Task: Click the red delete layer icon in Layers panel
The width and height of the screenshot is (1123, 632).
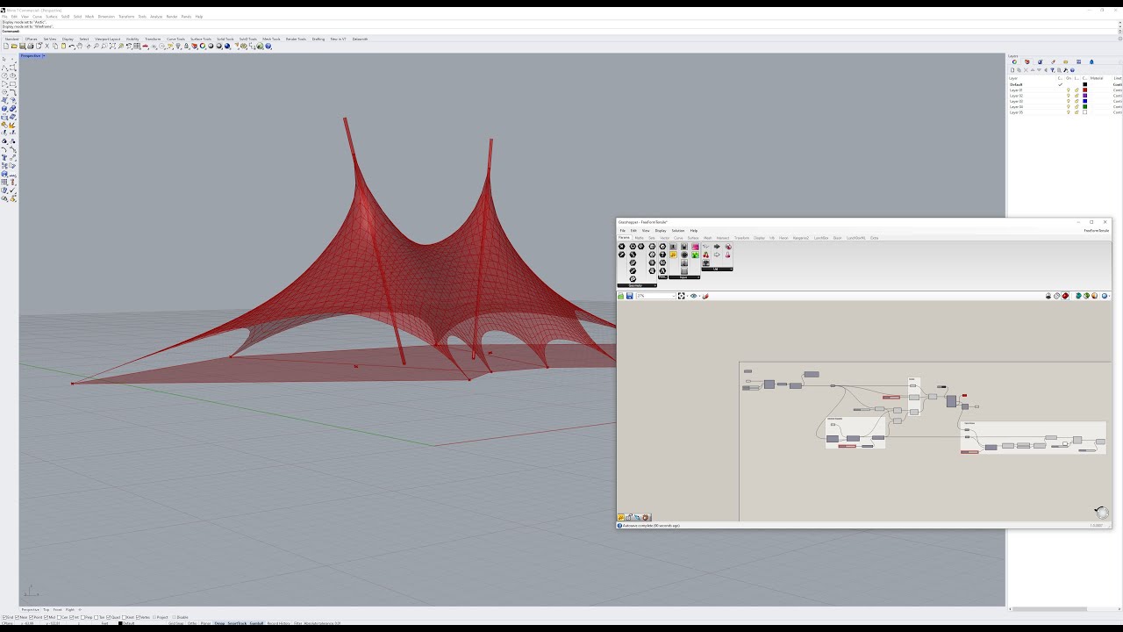Action: tap(1026, 70)
